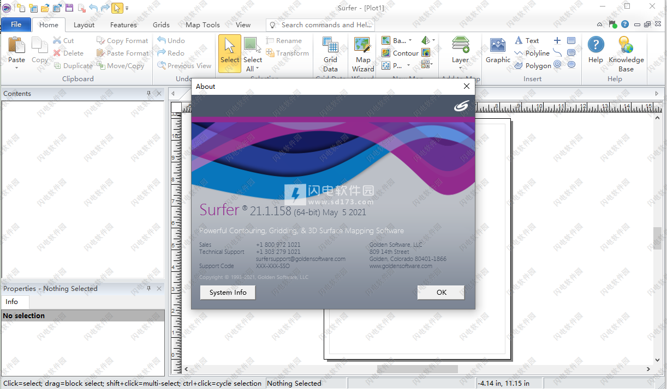667x389 pixels.
Task: Collapse the ribbon with caret icon
Action: coord(600,25)
